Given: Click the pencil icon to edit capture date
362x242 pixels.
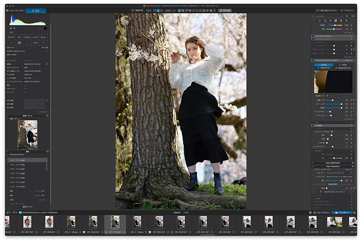Looking at the screenshot, I should [47, 64].
